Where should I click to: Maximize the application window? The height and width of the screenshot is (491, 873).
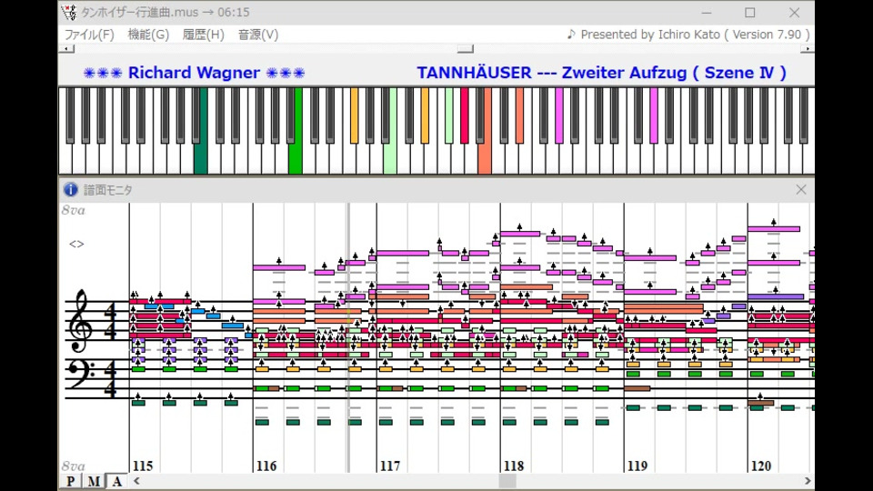pos(750,12)
